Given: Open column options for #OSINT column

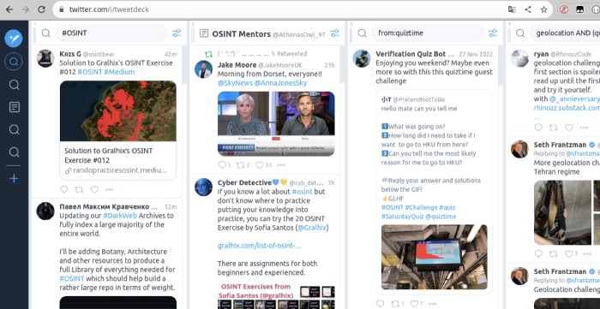Looking at the screenshot, I should (177, 33).
